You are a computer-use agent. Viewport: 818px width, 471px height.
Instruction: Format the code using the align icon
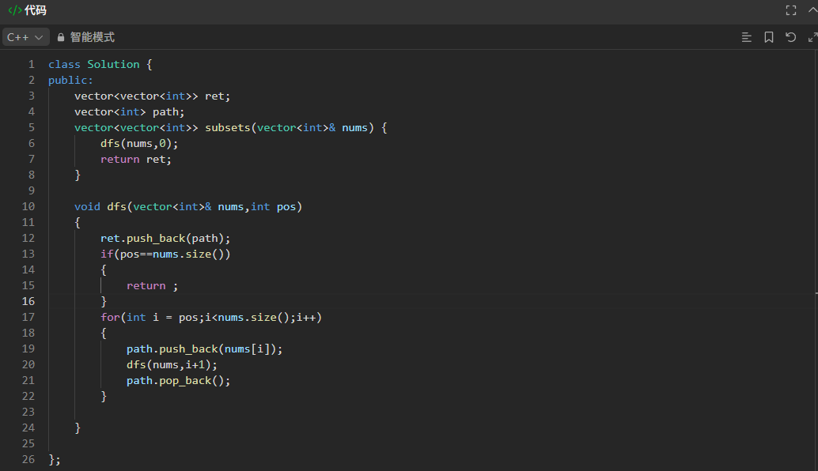coord(747,37)
